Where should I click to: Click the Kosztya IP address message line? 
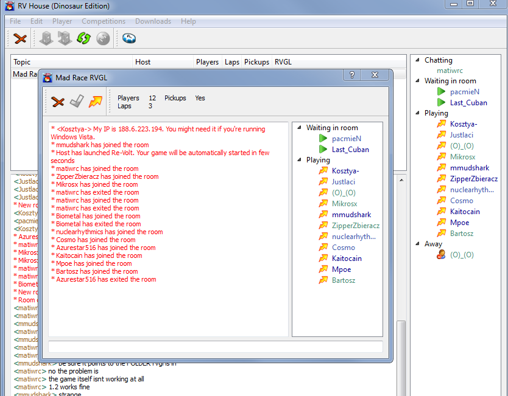click(158, 133)
